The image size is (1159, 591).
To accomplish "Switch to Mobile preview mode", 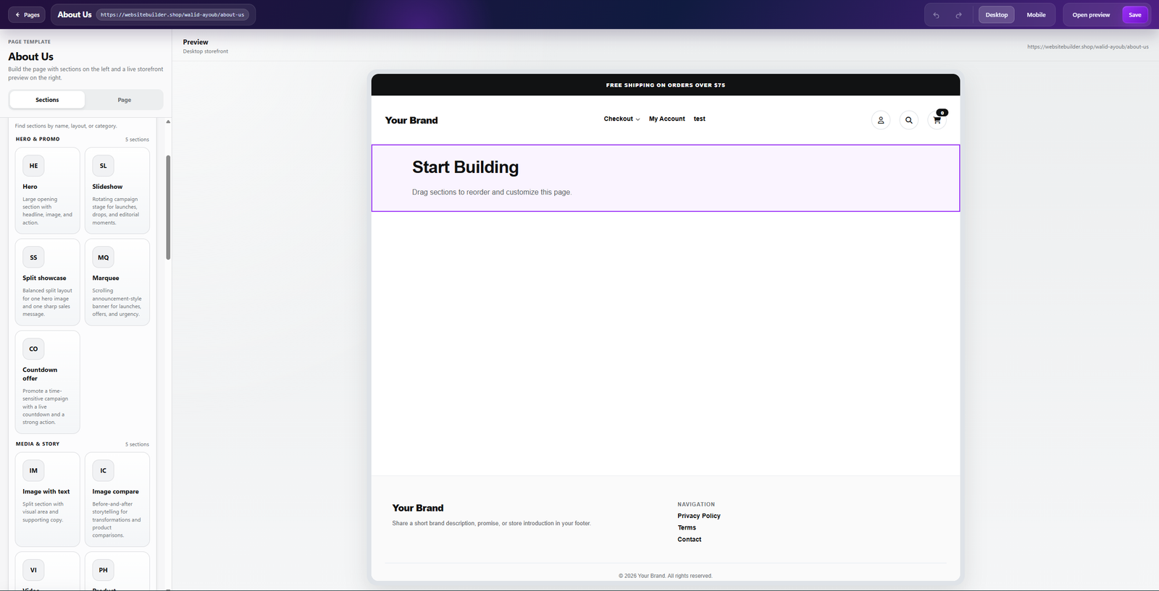I will (x=1036, y=14).
